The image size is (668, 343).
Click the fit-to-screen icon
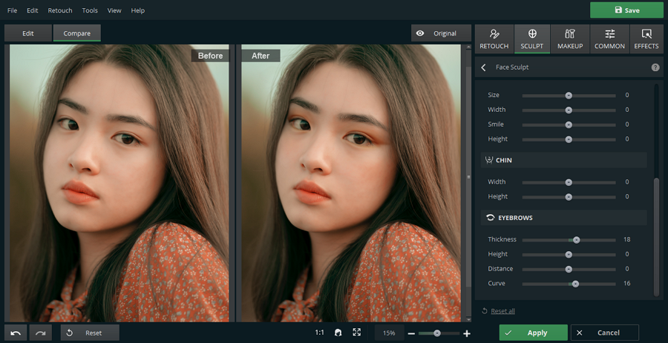pos(357,333)
